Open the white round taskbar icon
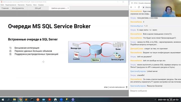Viewport: 181px width, 102px height. click(55, 99)
